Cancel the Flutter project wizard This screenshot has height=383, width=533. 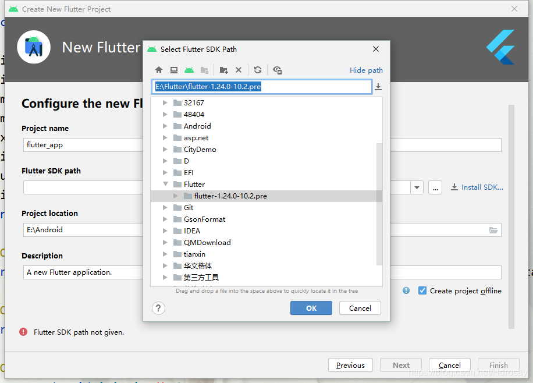point(450,365)
